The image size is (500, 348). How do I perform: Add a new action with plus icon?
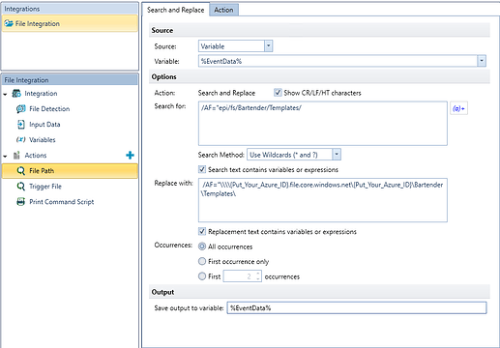tap(130, 156)
